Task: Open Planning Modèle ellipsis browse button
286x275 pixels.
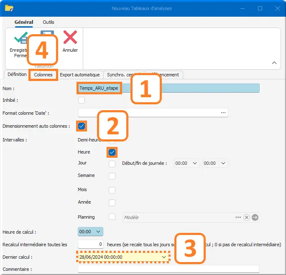Action: click(238, 217)
